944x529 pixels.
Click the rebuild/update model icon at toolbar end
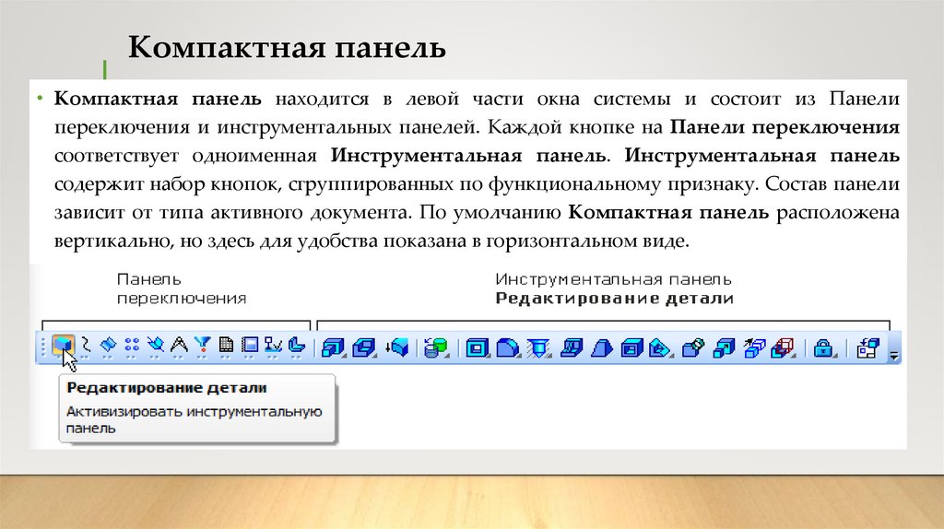click(x=867, y=347)
